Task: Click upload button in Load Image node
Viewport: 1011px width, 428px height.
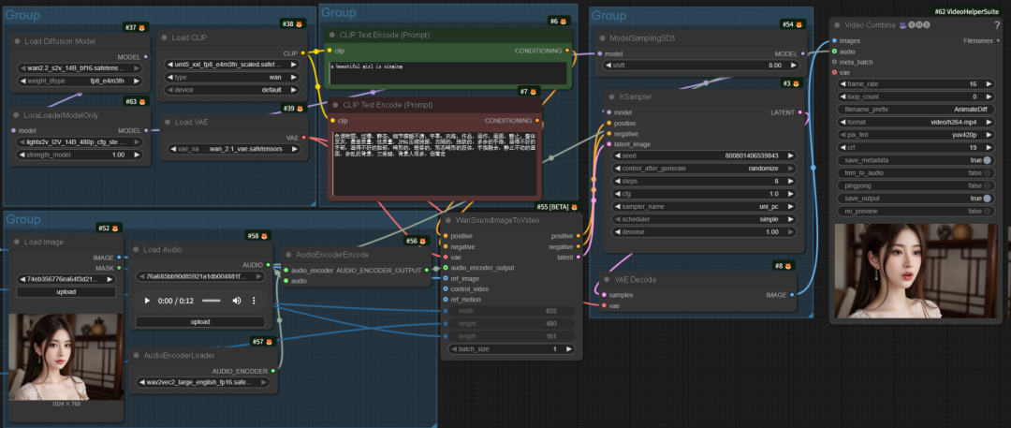Action: 66,292
